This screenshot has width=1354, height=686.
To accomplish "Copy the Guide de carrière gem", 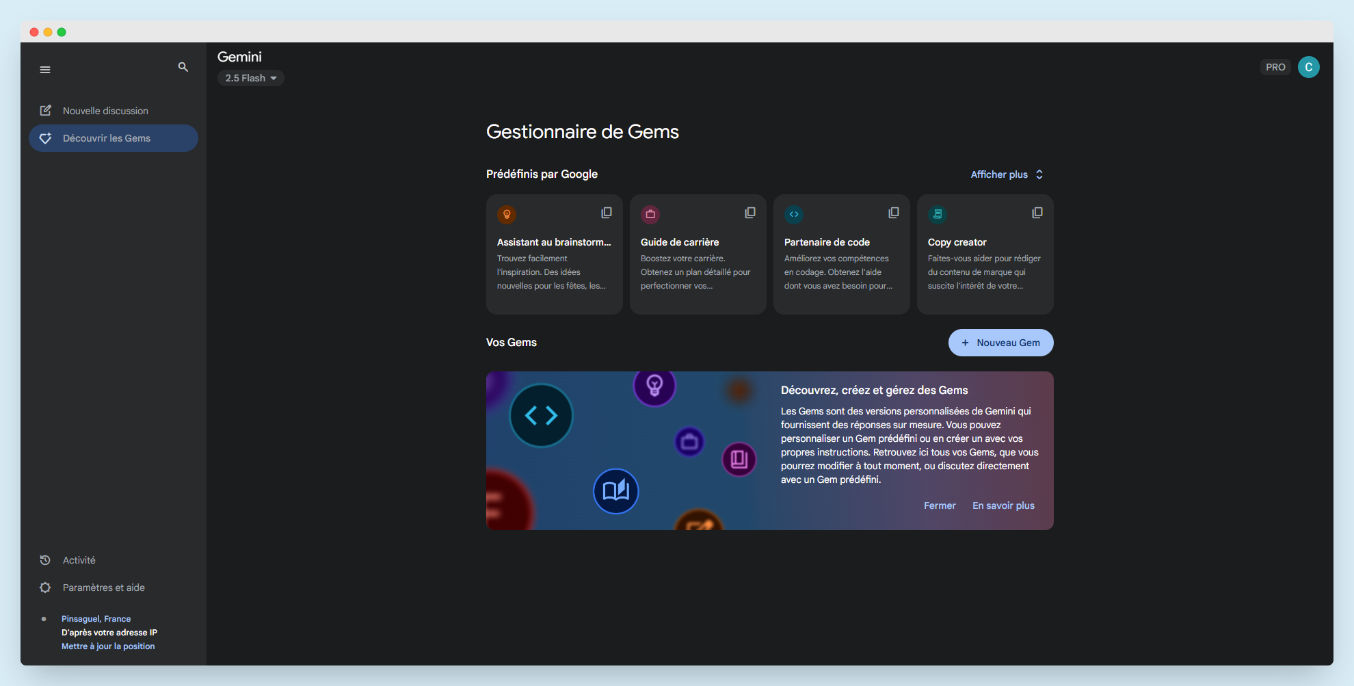I will pos(750,213).
